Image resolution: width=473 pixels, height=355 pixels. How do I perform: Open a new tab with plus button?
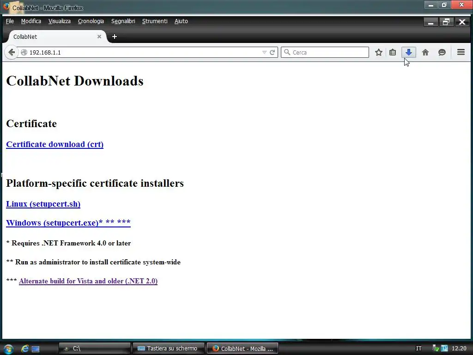pos(115,37)
